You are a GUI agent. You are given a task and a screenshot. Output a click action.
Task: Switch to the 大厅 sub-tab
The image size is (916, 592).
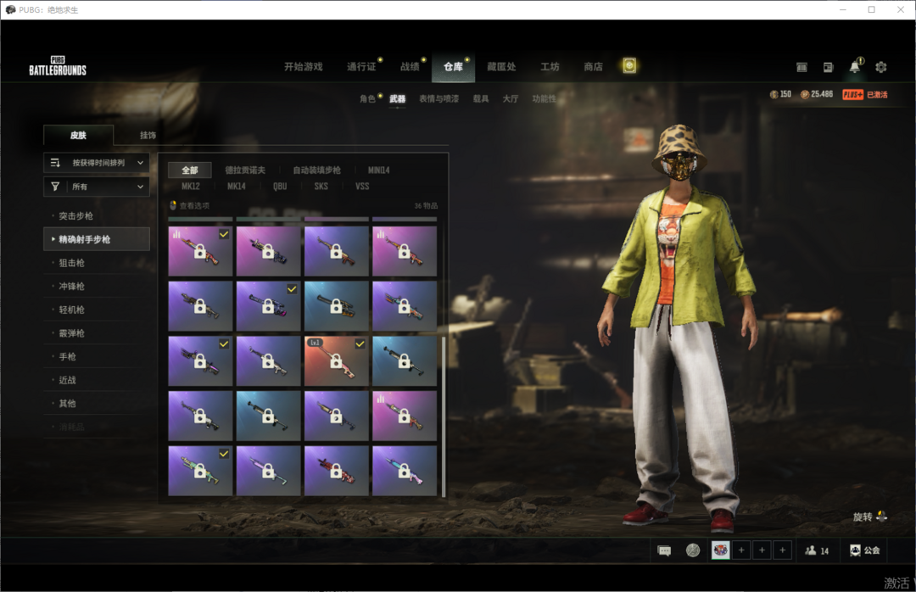pos(510,98)
